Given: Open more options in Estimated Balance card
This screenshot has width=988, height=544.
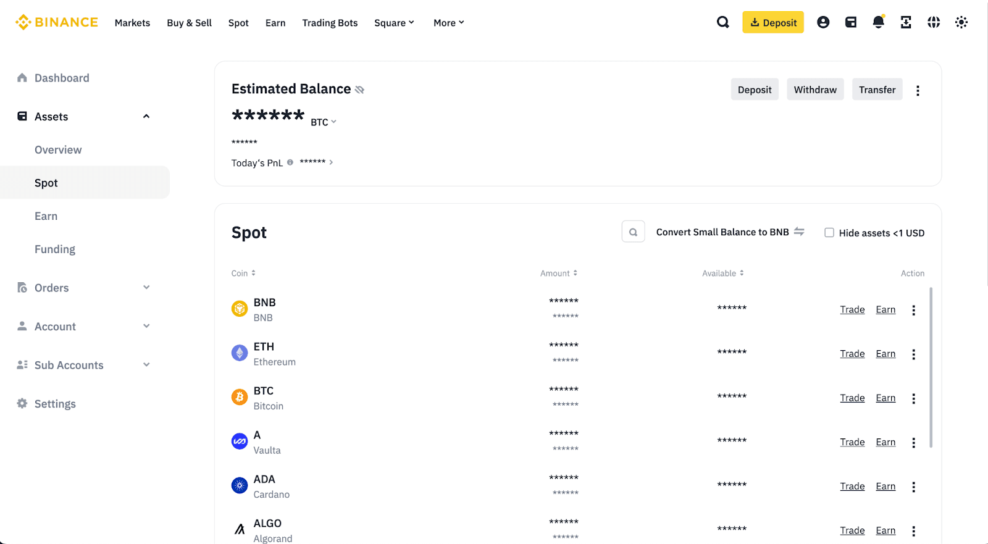Looking at the screenshot, I should 918,91.
